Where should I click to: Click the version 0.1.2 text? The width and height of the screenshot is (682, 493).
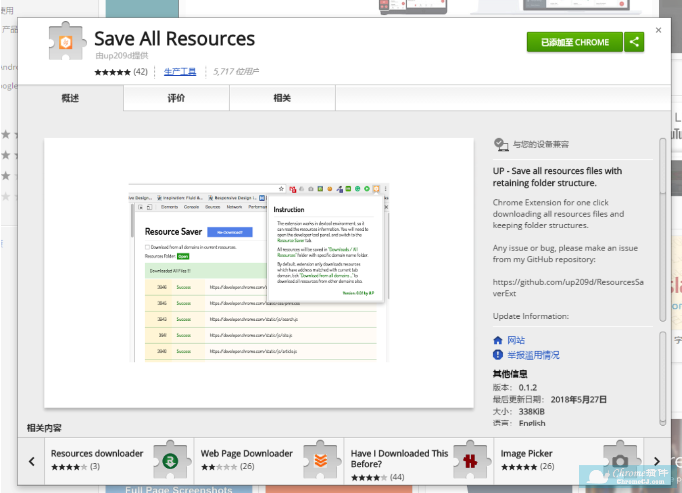click(528, 388)
